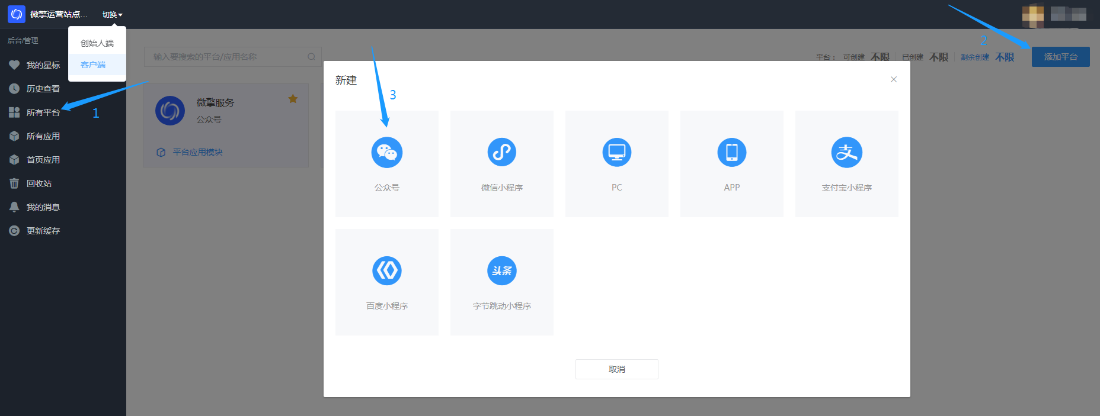Click the 微擎 logo icon in top bar
The height and width of the screenshot is (416, 1100).
tap(17, 14)
